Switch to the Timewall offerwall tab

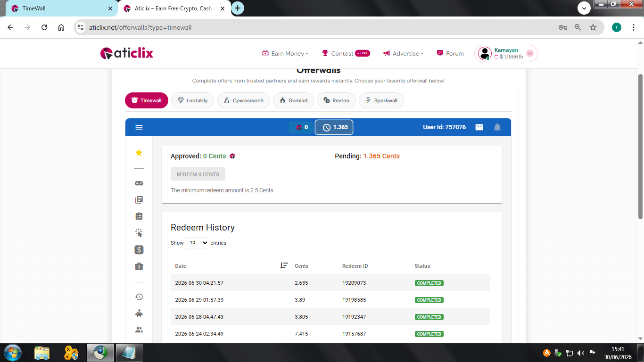(147, 100)
